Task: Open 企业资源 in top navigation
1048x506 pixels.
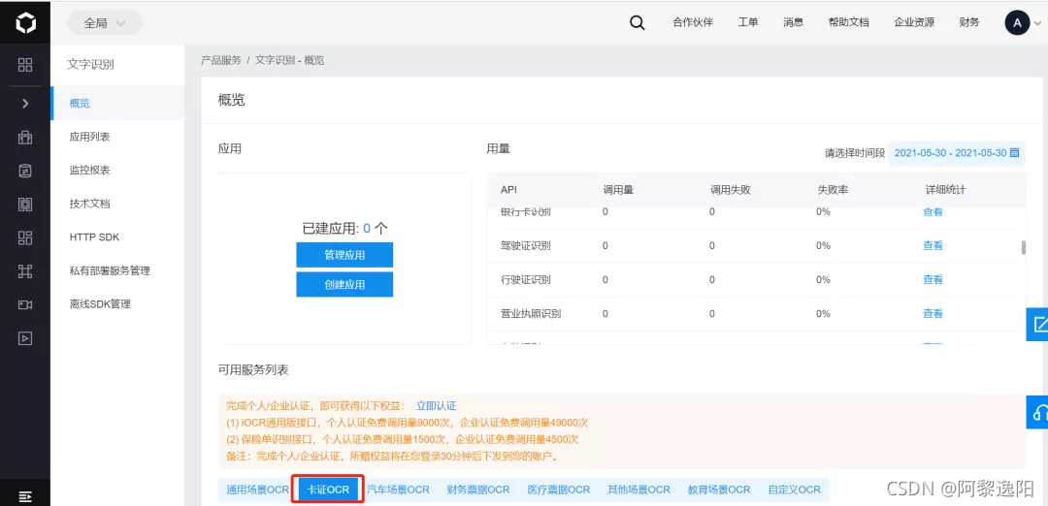Action: click(914, 22)
